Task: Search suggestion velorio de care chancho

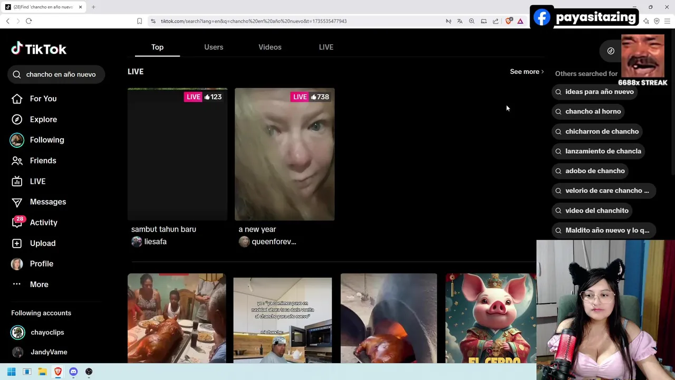Action: pyautogui.click(x=604, y=191)
